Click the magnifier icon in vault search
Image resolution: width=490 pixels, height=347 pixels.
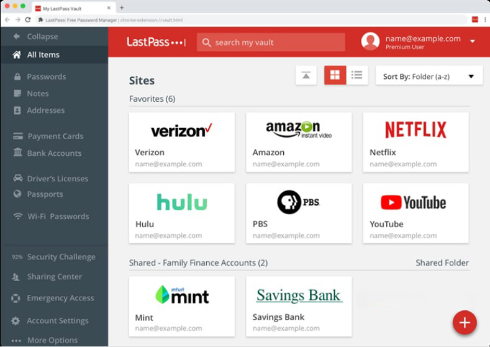pos(206,42)
